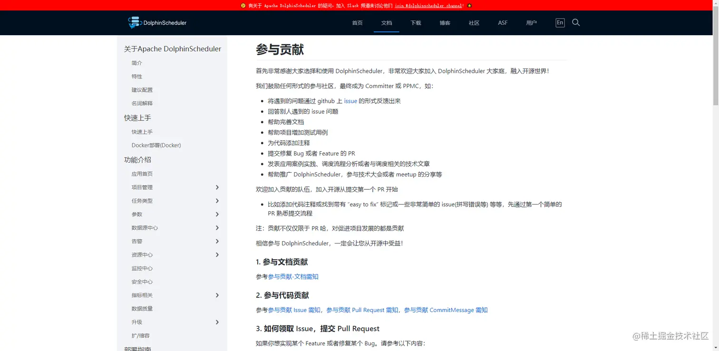Expand the 参数 sidebar section
The image size is (719, 351).
pos(217,214)
